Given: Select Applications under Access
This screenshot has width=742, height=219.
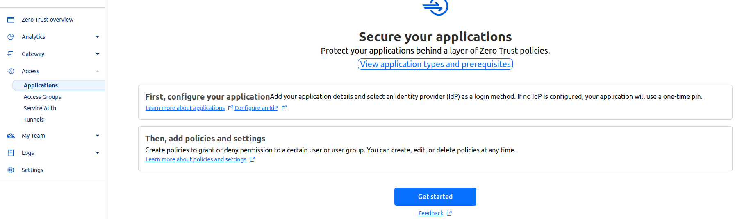Looking at the screenshot, I should [59, 85].
